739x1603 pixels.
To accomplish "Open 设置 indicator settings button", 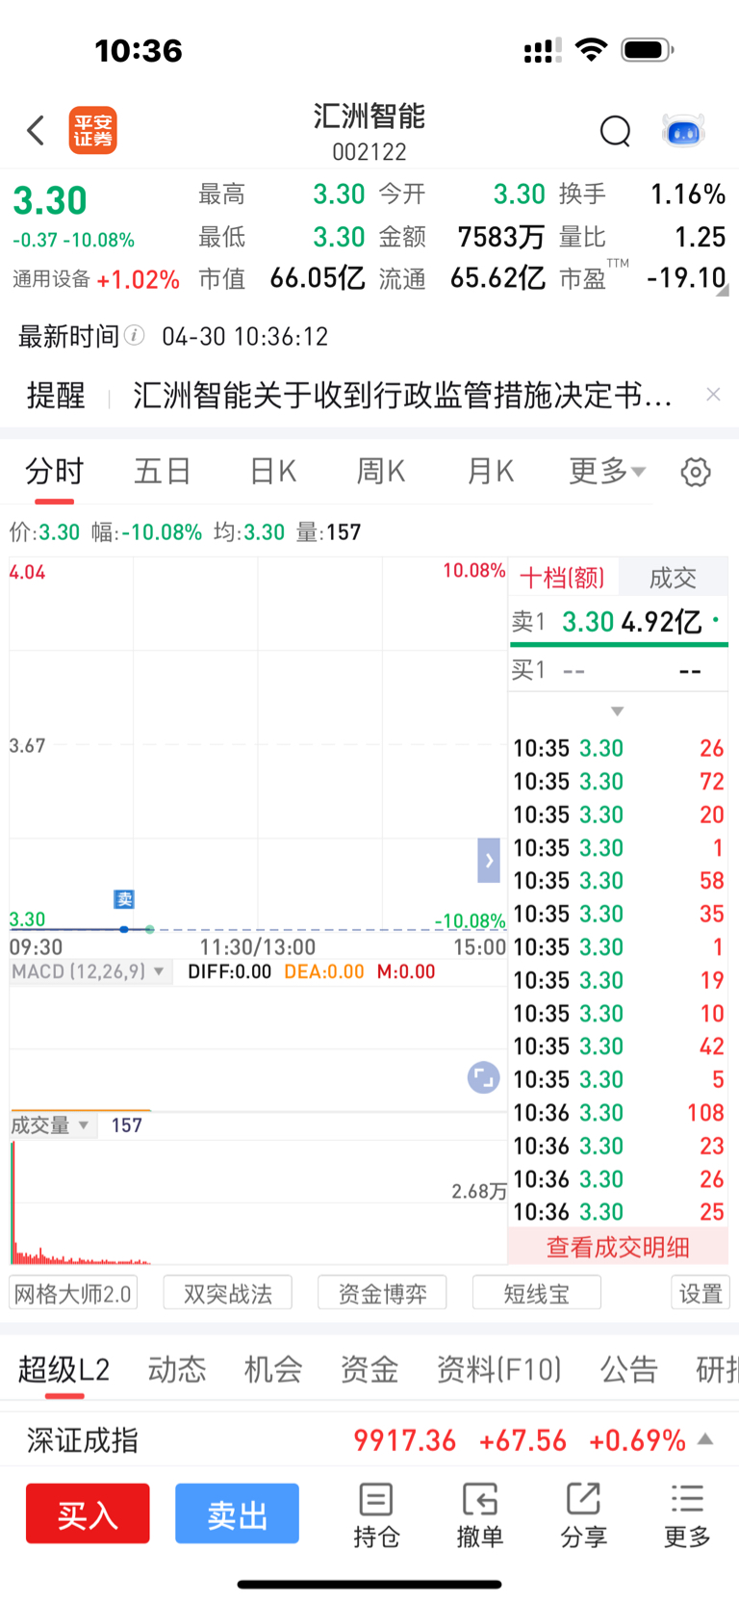I will (x=701, y=1293).
